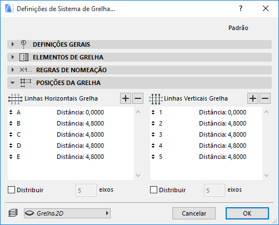
Task: Click the Linhas Verticais Grelha heading
Action: (x=196, y=98)
